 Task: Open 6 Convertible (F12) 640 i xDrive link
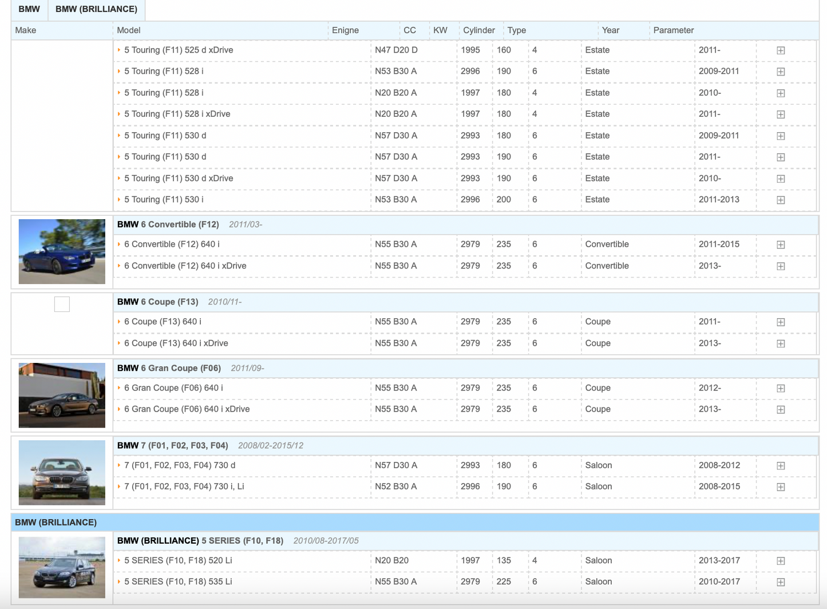coord(185,266)
